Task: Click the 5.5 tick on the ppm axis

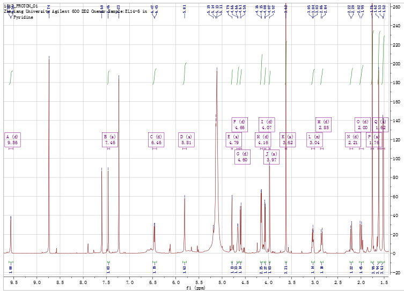Action: [199, 282]
